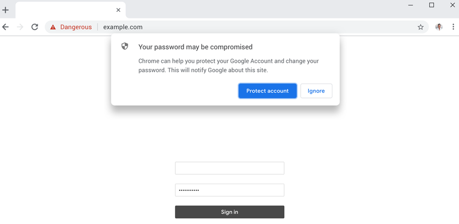Viewport: 459px width, 224px height.
Task: Click the forward navigation arrow
Action: click(20, 27)
